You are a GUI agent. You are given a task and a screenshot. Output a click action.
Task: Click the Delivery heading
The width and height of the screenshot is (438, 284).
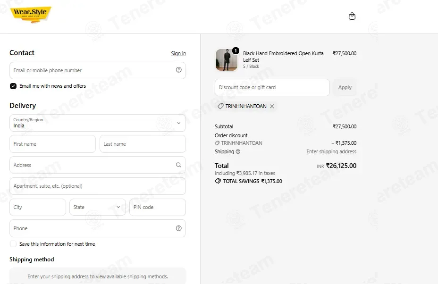tap(23, 106)
